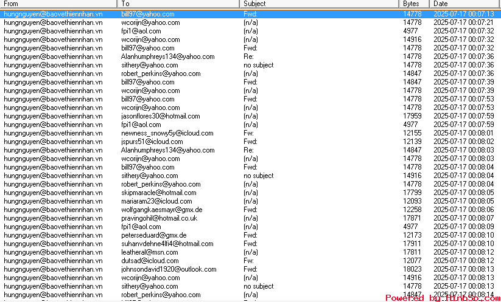This screenshot has width=501, height=302.
Task: Select the date cell 2025-07-17 00:08:07
Action: 464,218
